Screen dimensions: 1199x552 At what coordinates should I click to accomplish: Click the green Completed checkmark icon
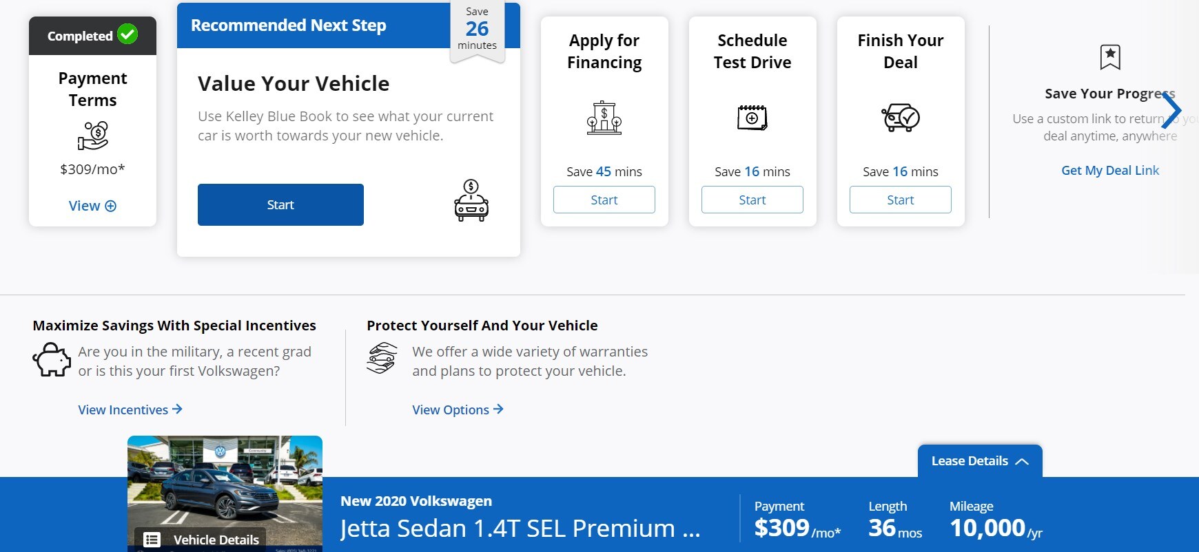pyautogui.click(x=127, y=34)
